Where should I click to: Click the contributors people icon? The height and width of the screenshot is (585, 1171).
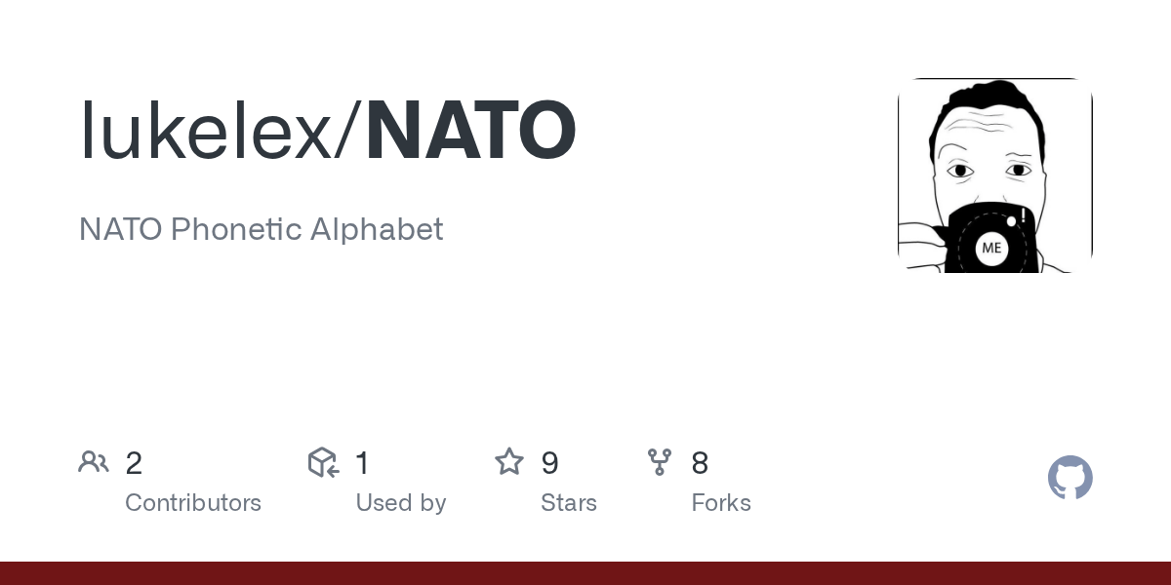click(x=94, y=462)
